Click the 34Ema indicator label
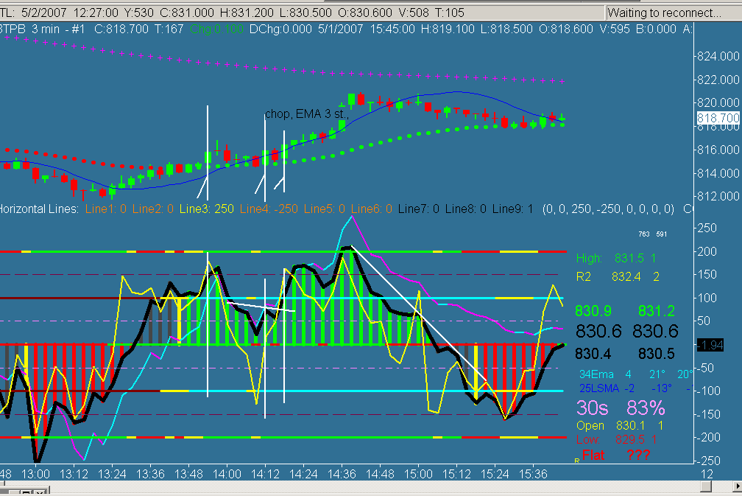 click(596, 374)
